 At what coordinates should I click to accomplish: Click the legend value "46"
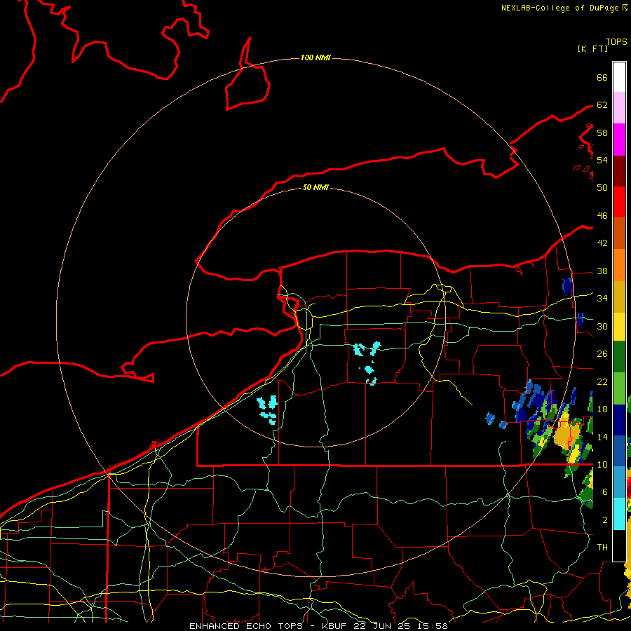coord(602,216)
